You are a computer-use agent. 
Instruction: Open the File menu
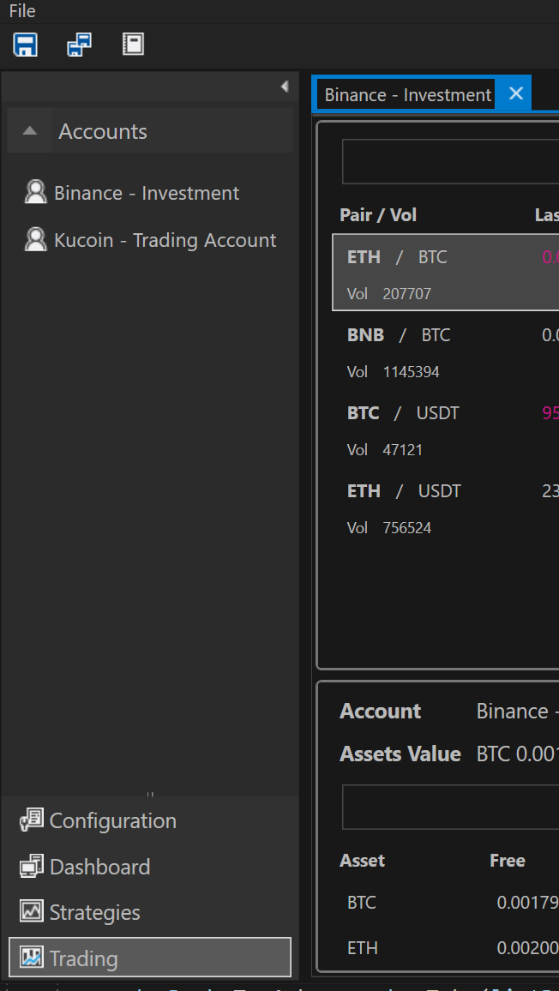(x=22, y=11)
